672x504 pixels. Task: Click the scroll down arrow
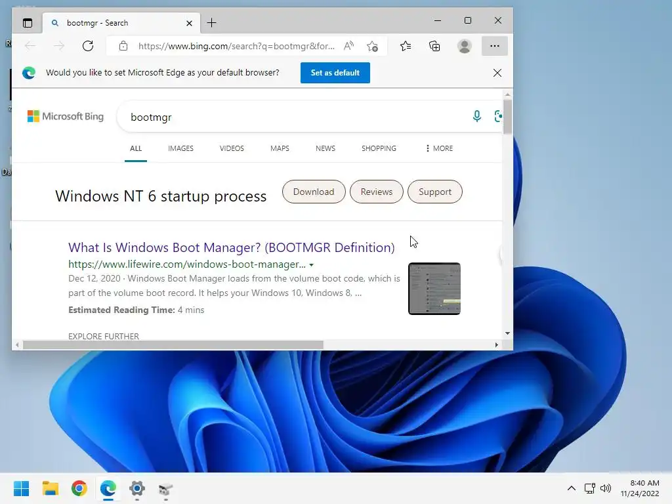tap(507, 333)
